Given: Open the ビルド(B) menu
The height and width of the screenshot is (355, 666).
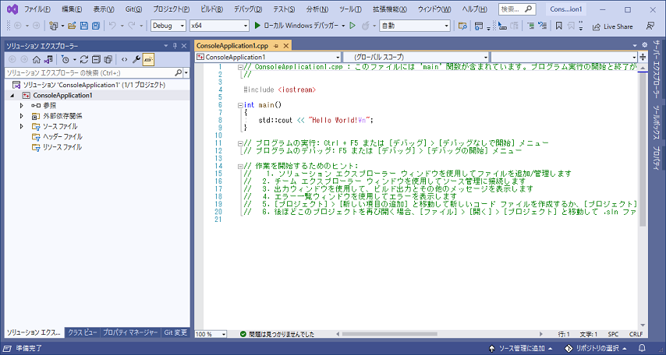Looking at the screenshot, I should pos(211,9).
